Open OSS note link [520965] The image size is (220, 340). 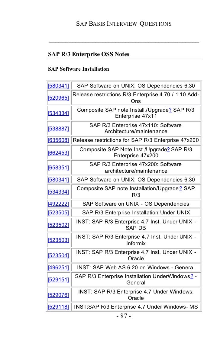pyautogui.click(x=58, y=98)
